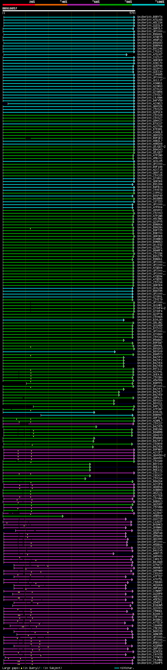167x670 pixels.
Task: Select label UniRef100_Q2EF88
Action: [150, 66]
